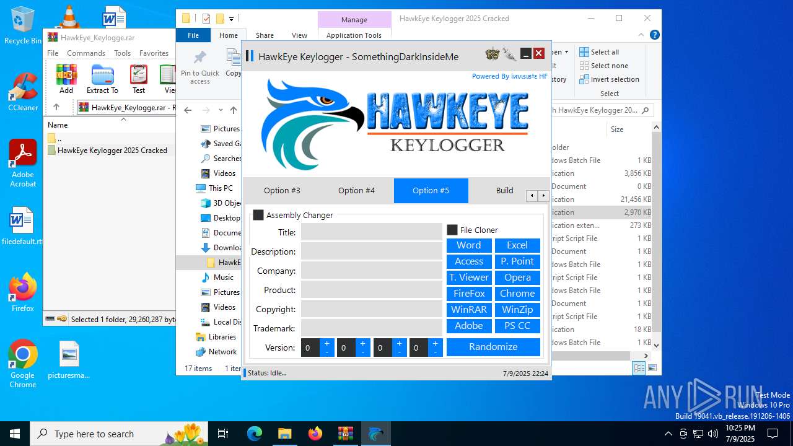Click HawkEye app icon in taskbar
The height and width of the screenshot is (446, 793).
[375, 434]
